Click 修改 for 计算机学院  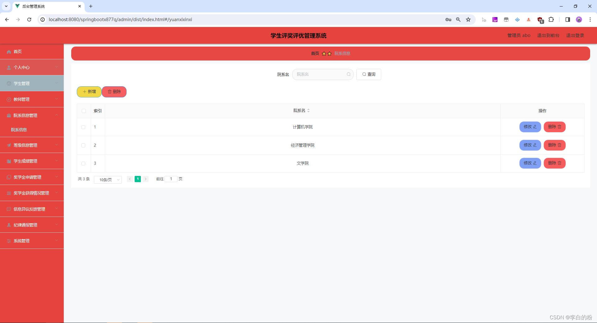point(530,127)
